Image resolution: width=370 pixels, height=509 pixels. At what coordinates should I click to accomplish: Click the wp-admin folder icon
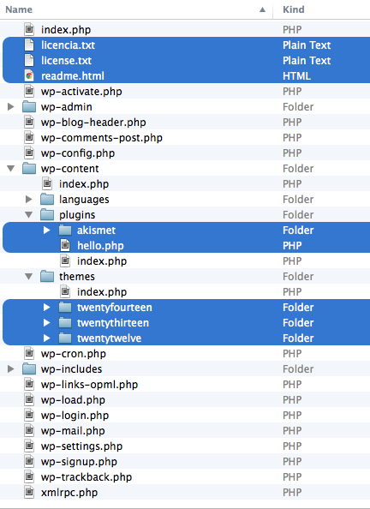(29, 107)
